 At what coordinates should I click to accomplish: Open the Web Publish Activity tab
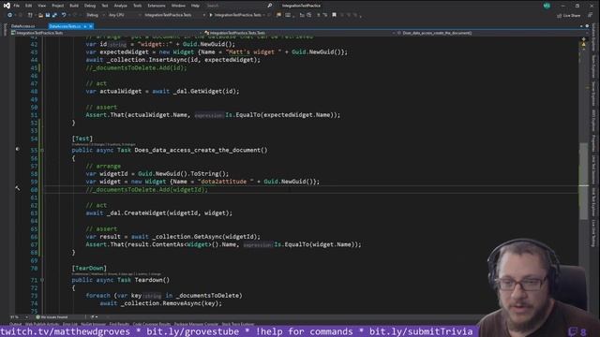pyautogui.click(x=42, y=324)
